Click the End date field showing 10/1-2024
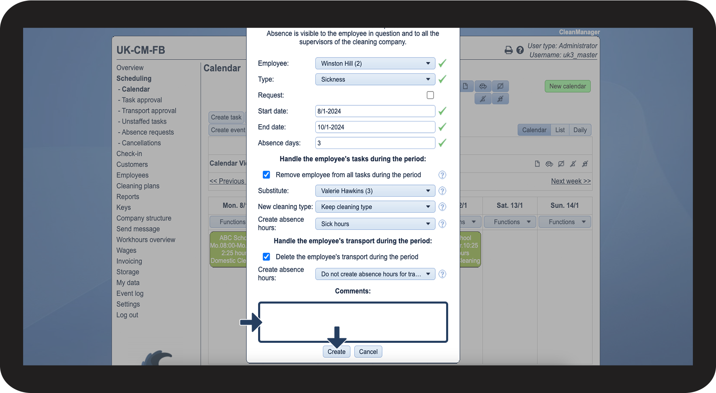This screenshot has height=393, width=716. 375,127
